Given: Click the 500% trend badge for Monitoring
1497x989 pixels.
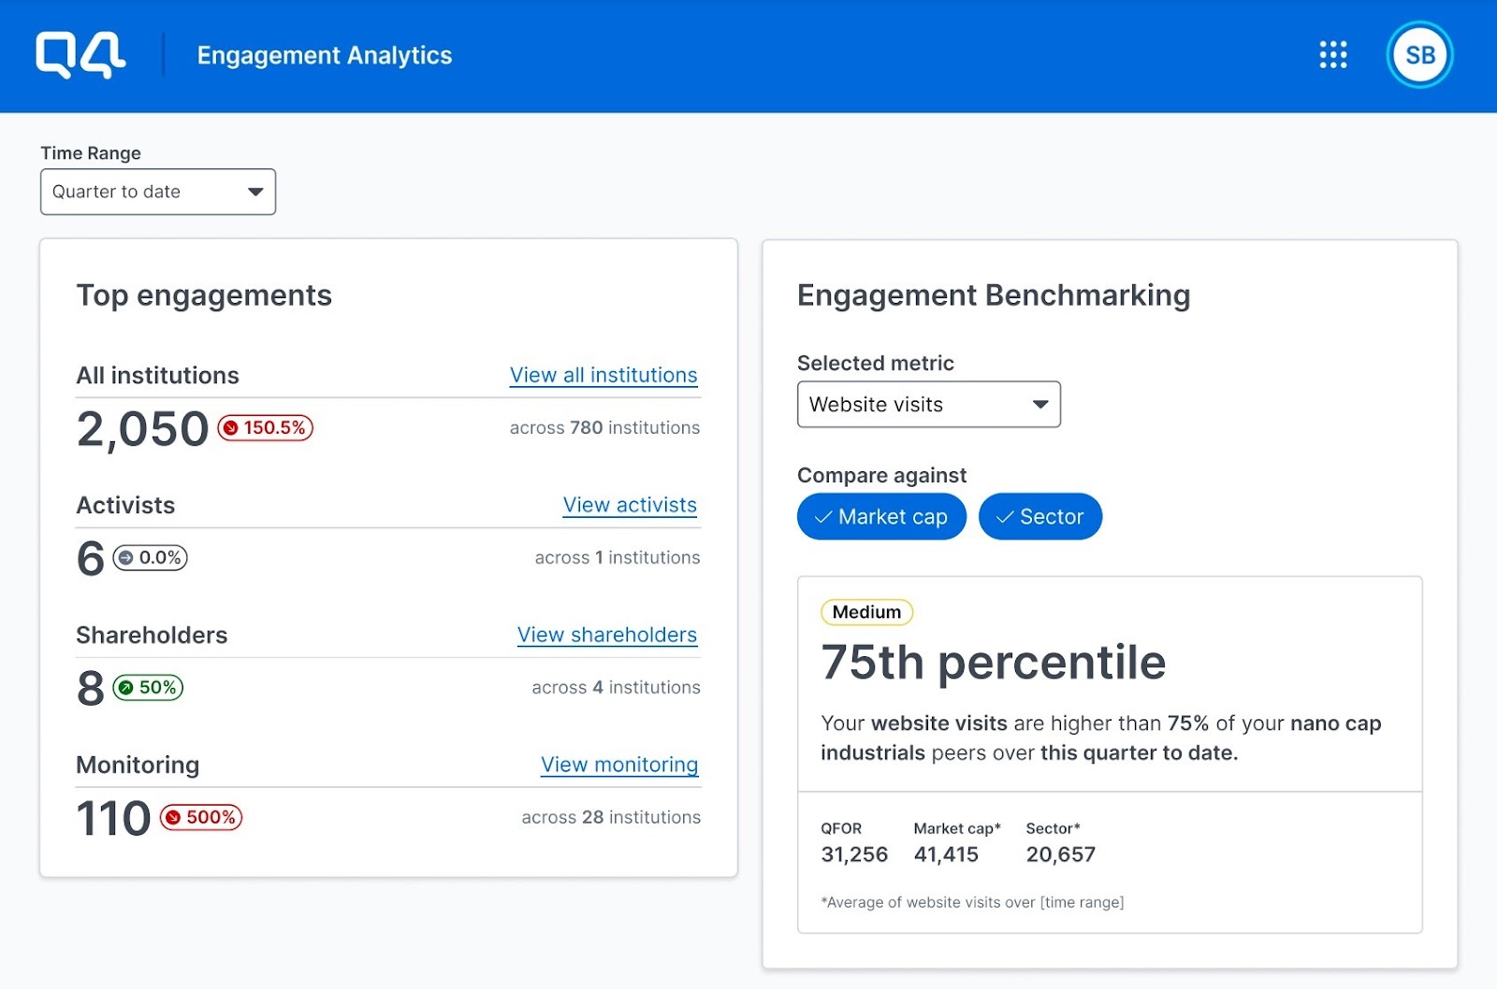Looking at the screenshot, I should [201, 817].
